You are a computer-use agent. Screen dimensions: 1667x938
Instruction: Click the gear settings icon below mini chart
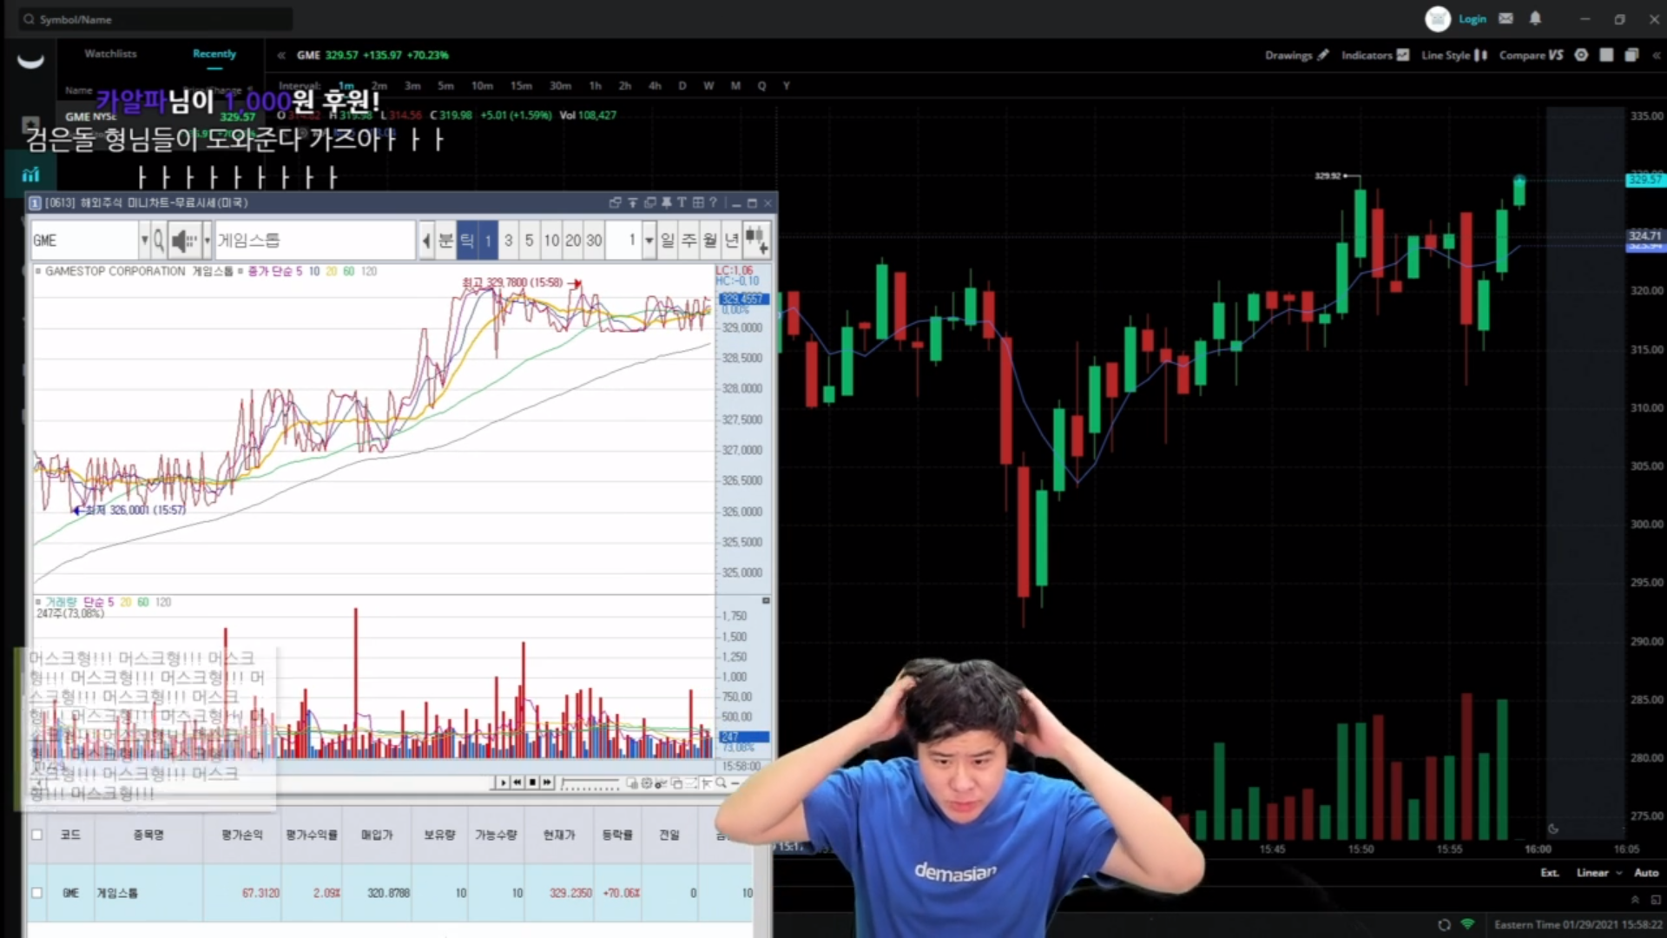pos(647,783)
